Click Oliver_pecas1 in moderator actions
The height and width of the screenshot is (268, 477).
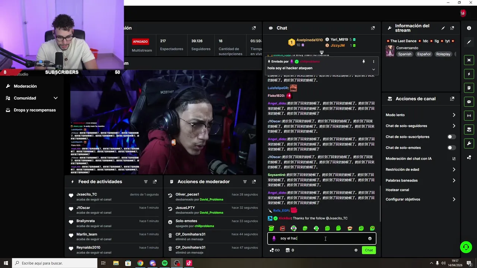click(x=187, y=194)
